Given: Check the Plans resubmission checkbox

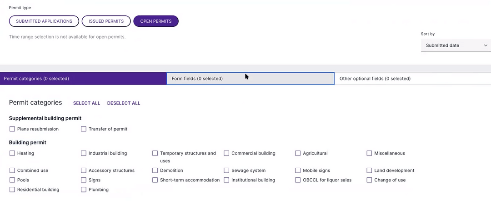Looking at the screenshot, I should (x=12, y=129).
